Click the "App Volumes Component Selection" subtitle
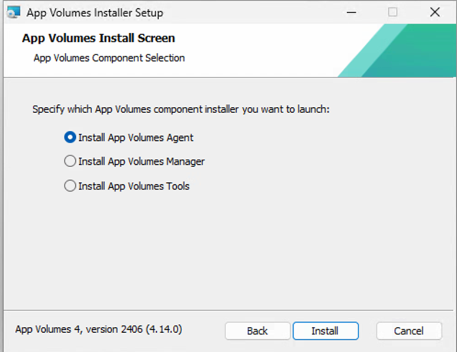 tap(109, 58)
